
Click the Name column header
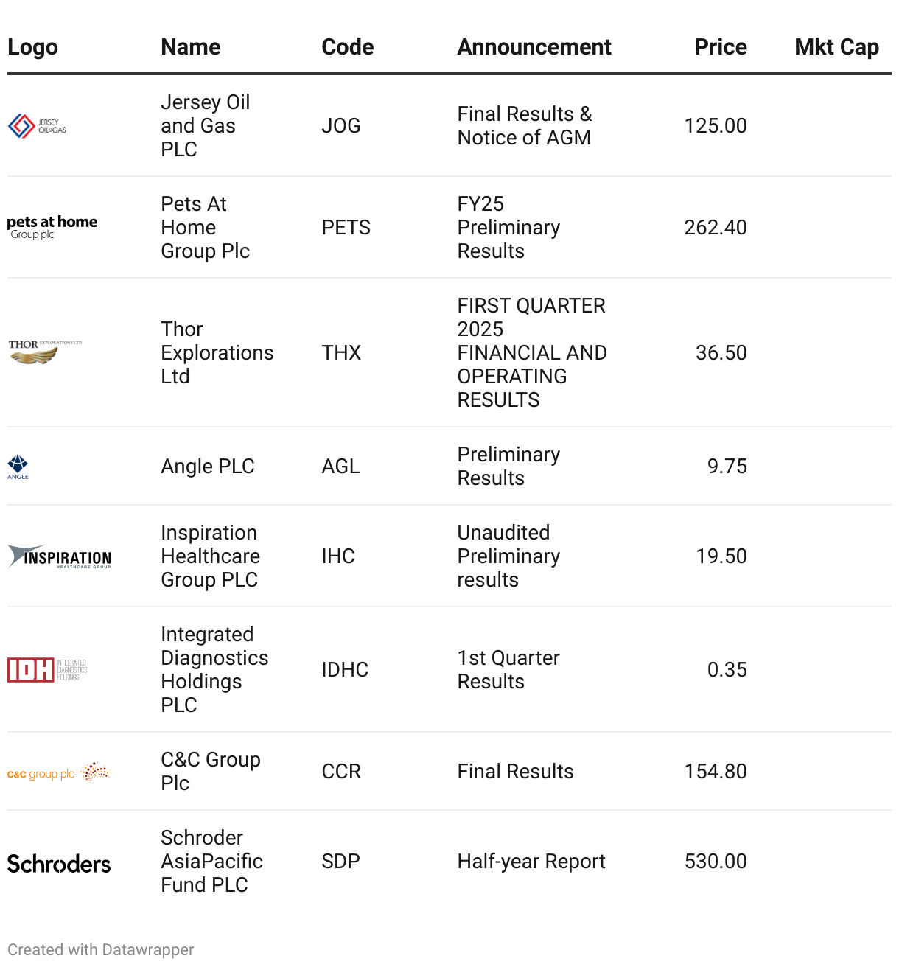[x=191, y=47]
